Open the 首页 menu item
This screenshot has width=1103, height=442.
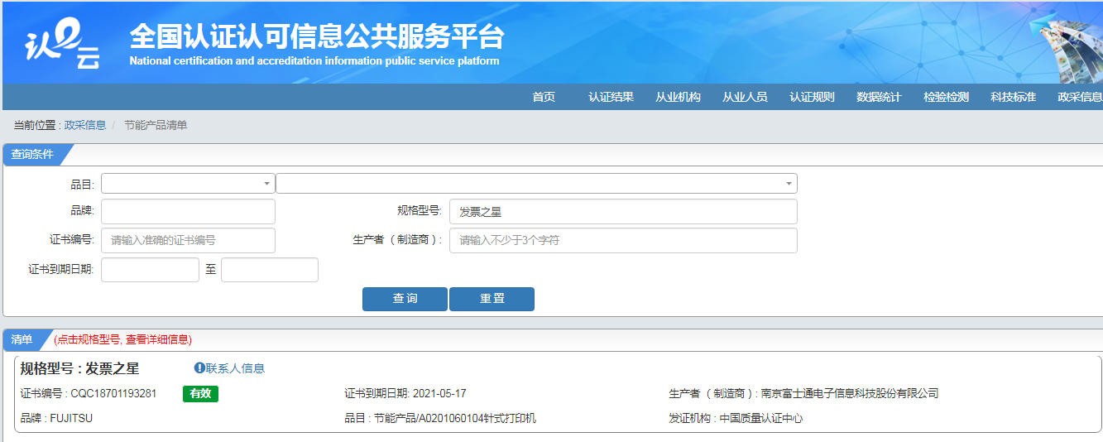pos(544,97)
